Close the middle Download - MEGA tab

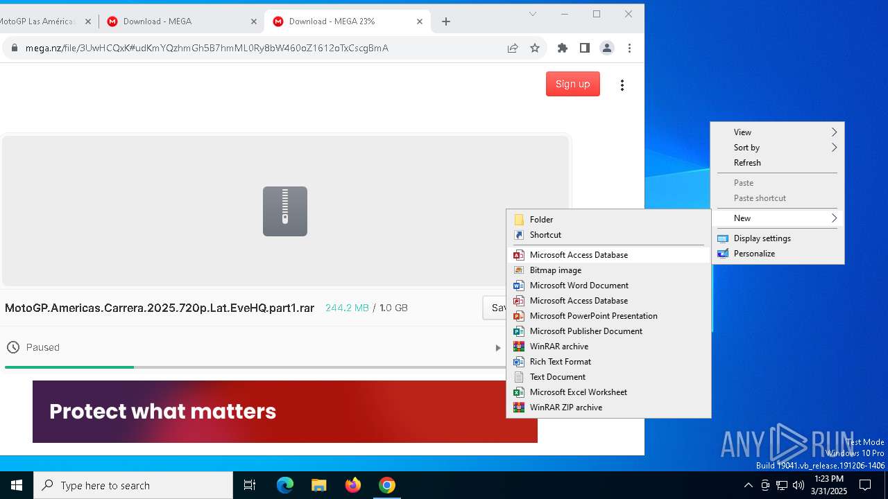point(254,21)
